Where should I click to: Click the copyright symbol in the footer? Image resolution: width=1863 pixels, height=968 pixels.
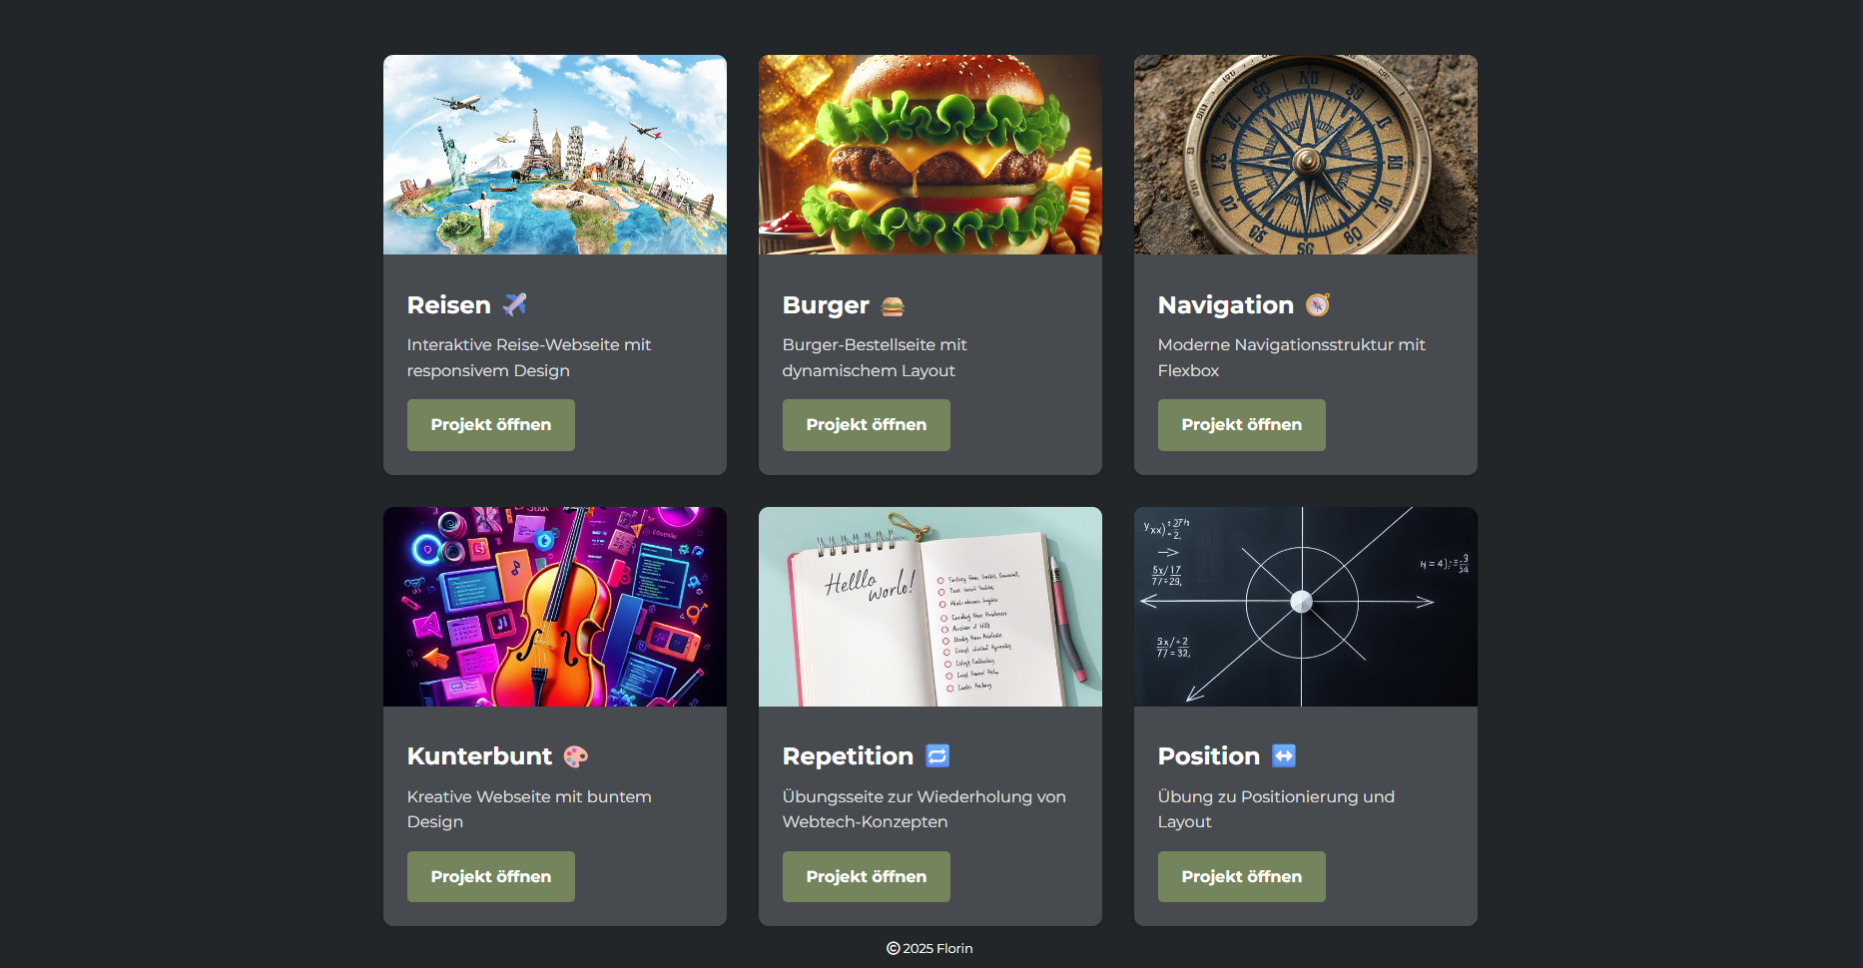[894, 948]
